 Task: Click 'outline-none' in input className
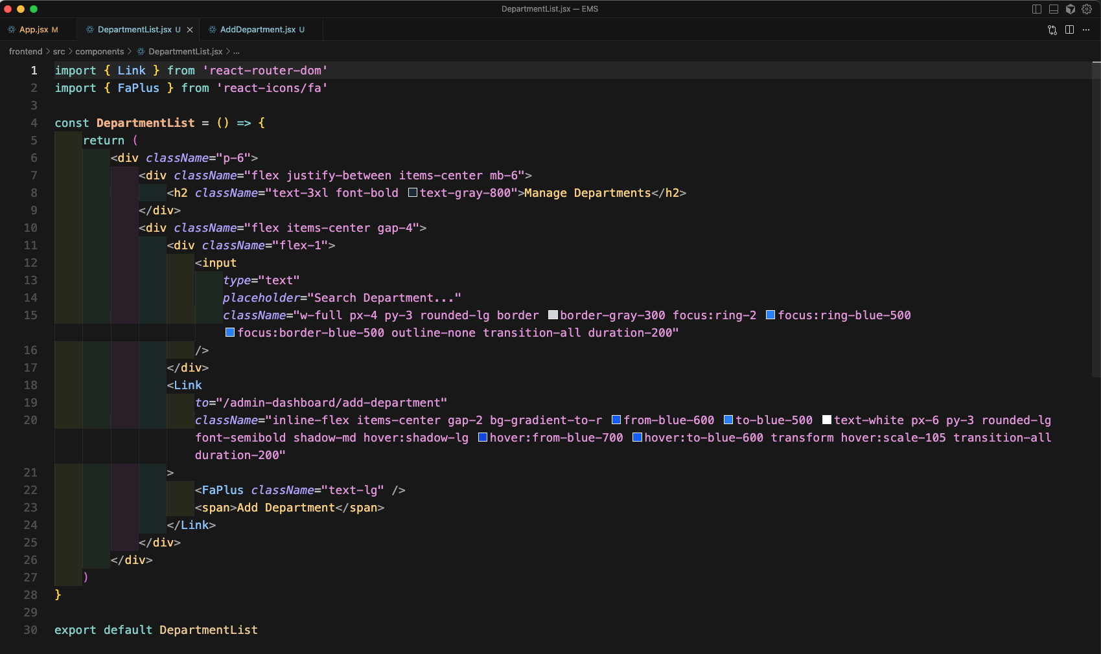(434, 333)
